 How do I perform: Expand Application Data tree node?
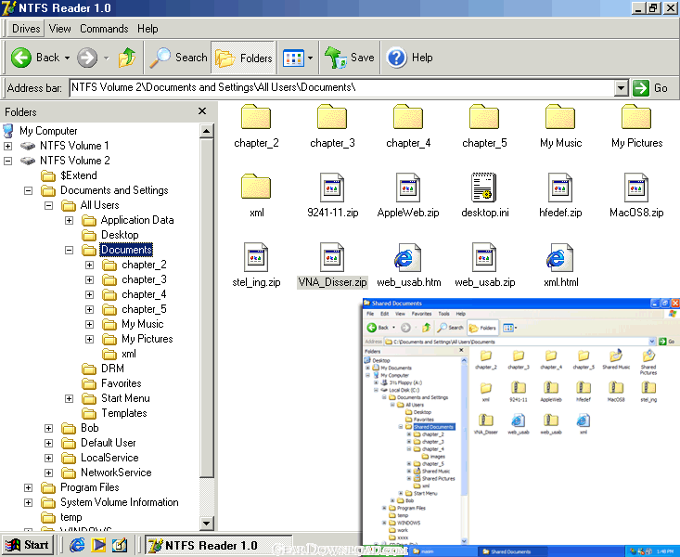[69, 221]
